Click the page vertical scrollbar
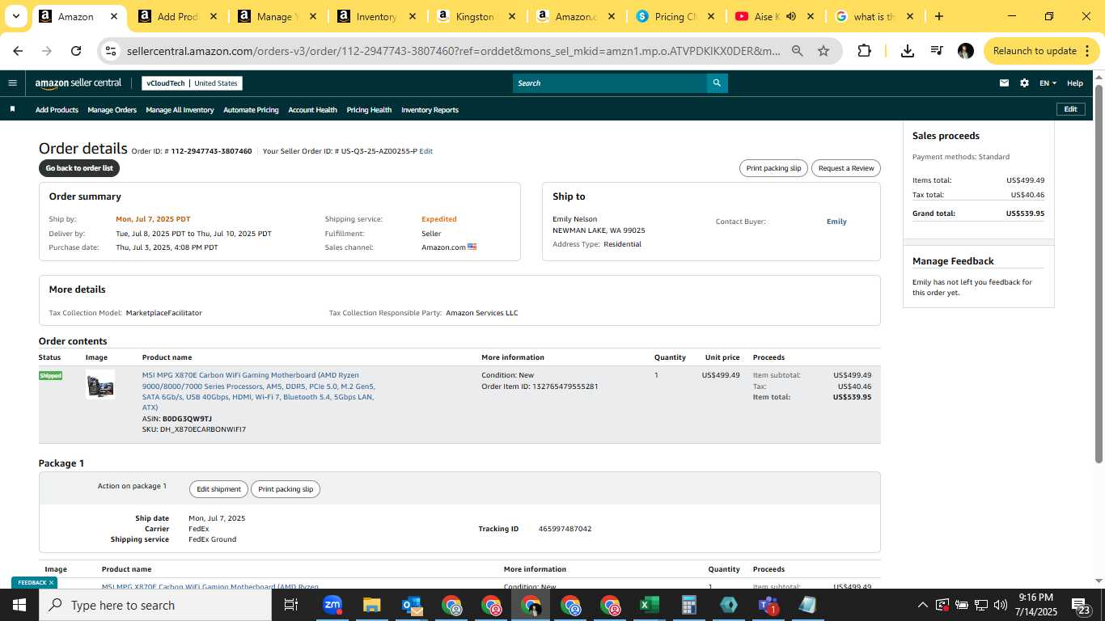 (x=1099, y=275)
